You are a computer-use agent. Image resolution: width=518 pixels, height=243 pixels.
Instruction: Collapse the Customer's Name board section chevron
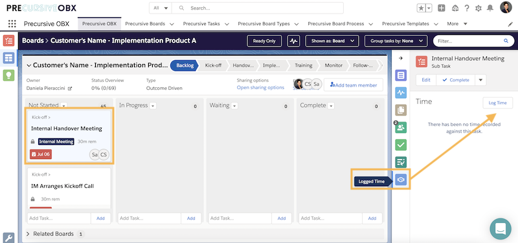point(29,66)
